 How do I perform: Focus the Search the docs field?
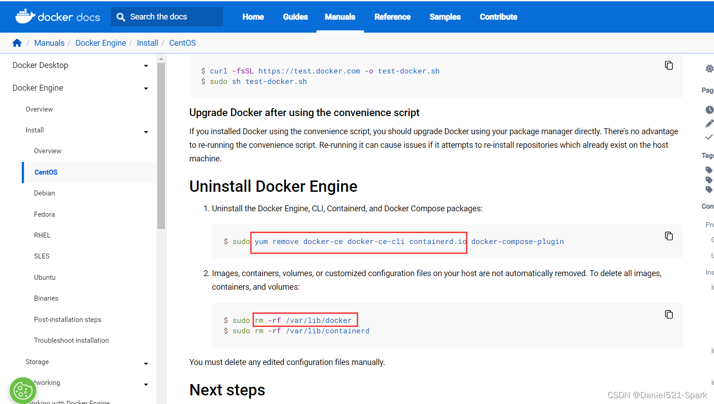pos(167,17)
